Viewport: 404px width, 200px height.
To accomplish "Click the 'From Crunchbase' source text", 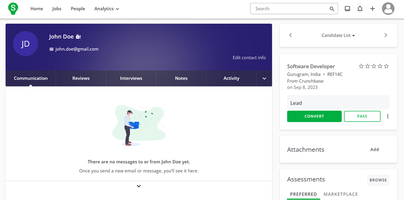I will (305, 81).
